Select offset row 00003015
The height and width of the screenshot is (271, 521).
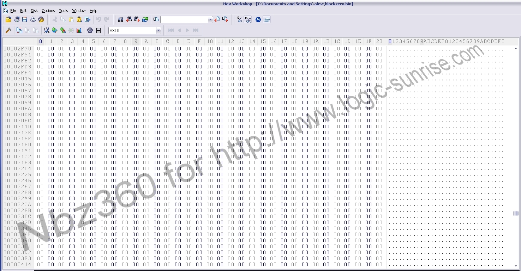17,79
